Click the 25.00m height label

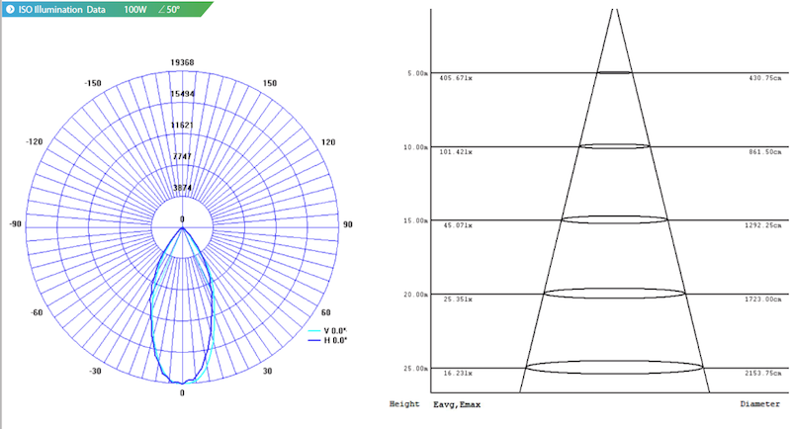click(415, 369)
